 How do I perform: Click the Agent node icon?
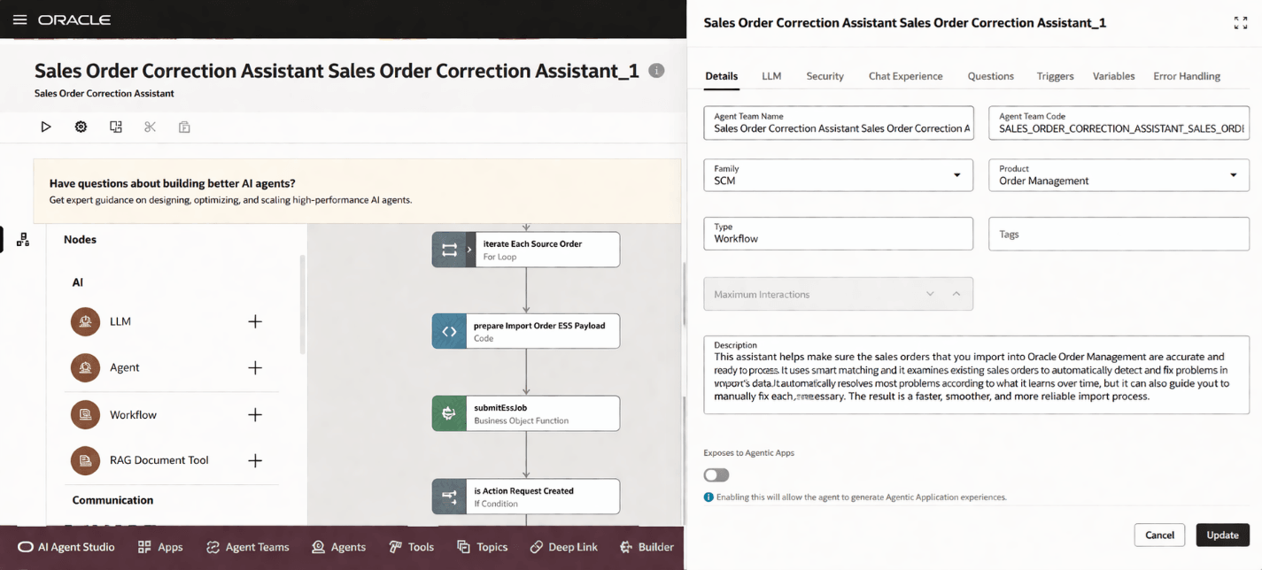click(85, 367)
